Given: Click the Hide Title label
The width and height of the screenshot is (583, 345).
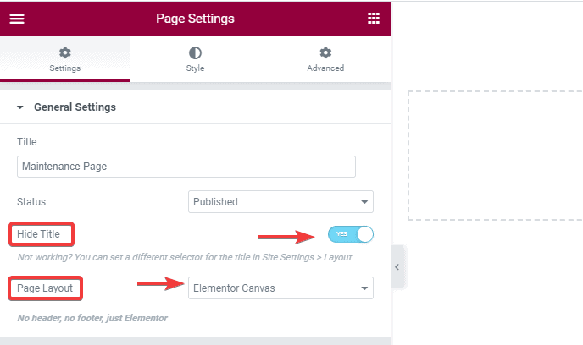Looking at the screenshot, I should (42, 233).
